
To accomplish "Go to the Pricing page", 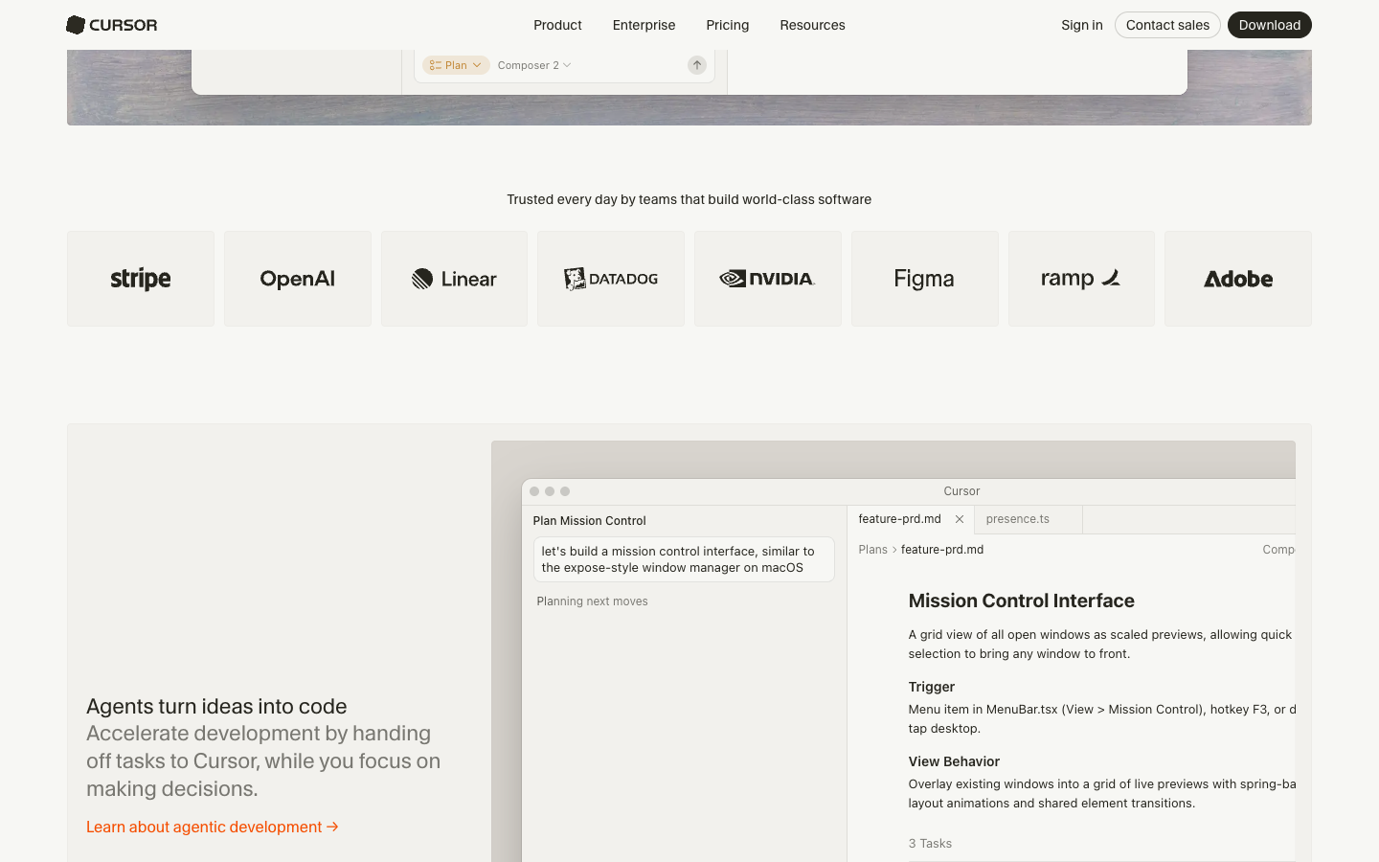I will point(728,25).
